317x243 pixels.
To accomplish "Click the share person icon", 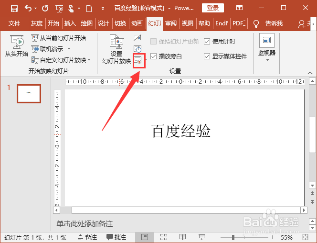I will pos(301,24).
